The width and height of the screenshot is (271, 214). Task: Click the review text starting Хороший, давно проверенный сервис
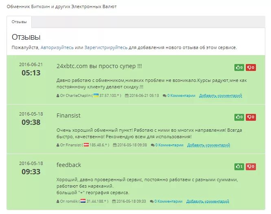(147, 186)
